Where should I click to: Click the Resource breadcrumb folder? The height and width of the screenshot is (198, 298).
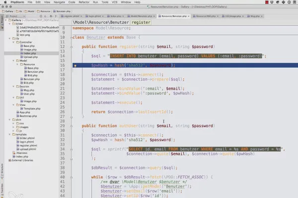click(x=44, y=11)
